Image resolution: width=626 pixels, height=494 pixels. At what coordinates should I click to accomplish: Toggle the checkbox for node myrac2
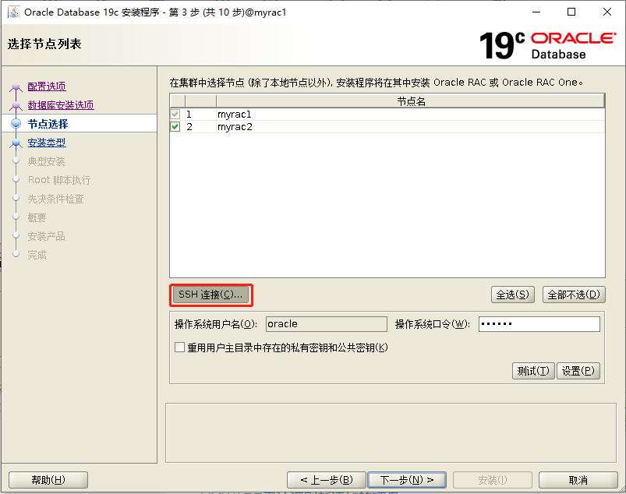(175, 127)
